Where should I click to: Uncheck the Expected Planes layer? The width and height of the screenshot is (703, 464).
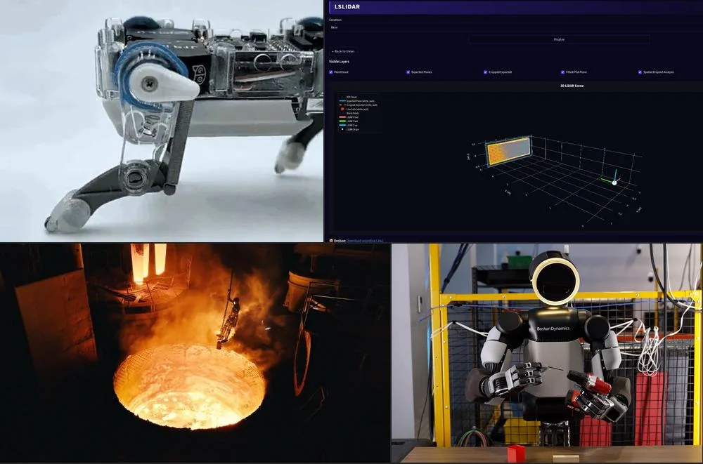click(408, 72)
